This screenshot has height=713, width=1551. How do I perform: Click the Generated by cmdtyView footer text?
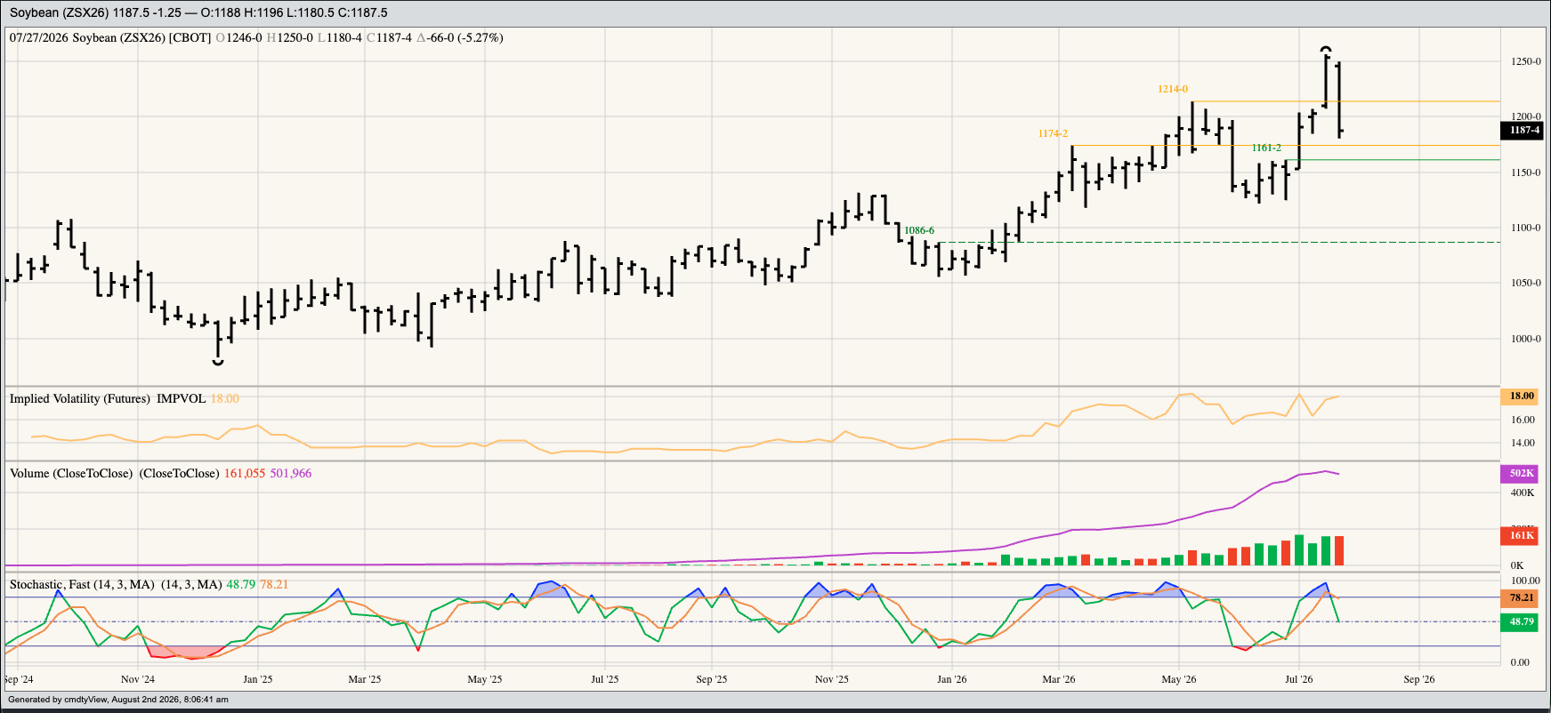tap(118, 700)
